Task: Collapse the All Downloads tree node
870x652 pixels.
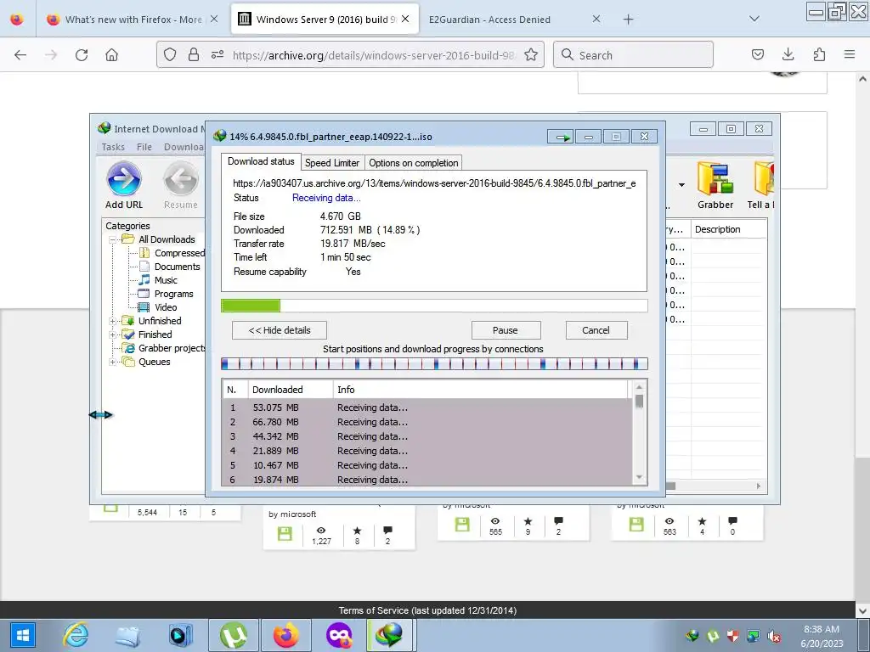Action: [x=112, y=239]
